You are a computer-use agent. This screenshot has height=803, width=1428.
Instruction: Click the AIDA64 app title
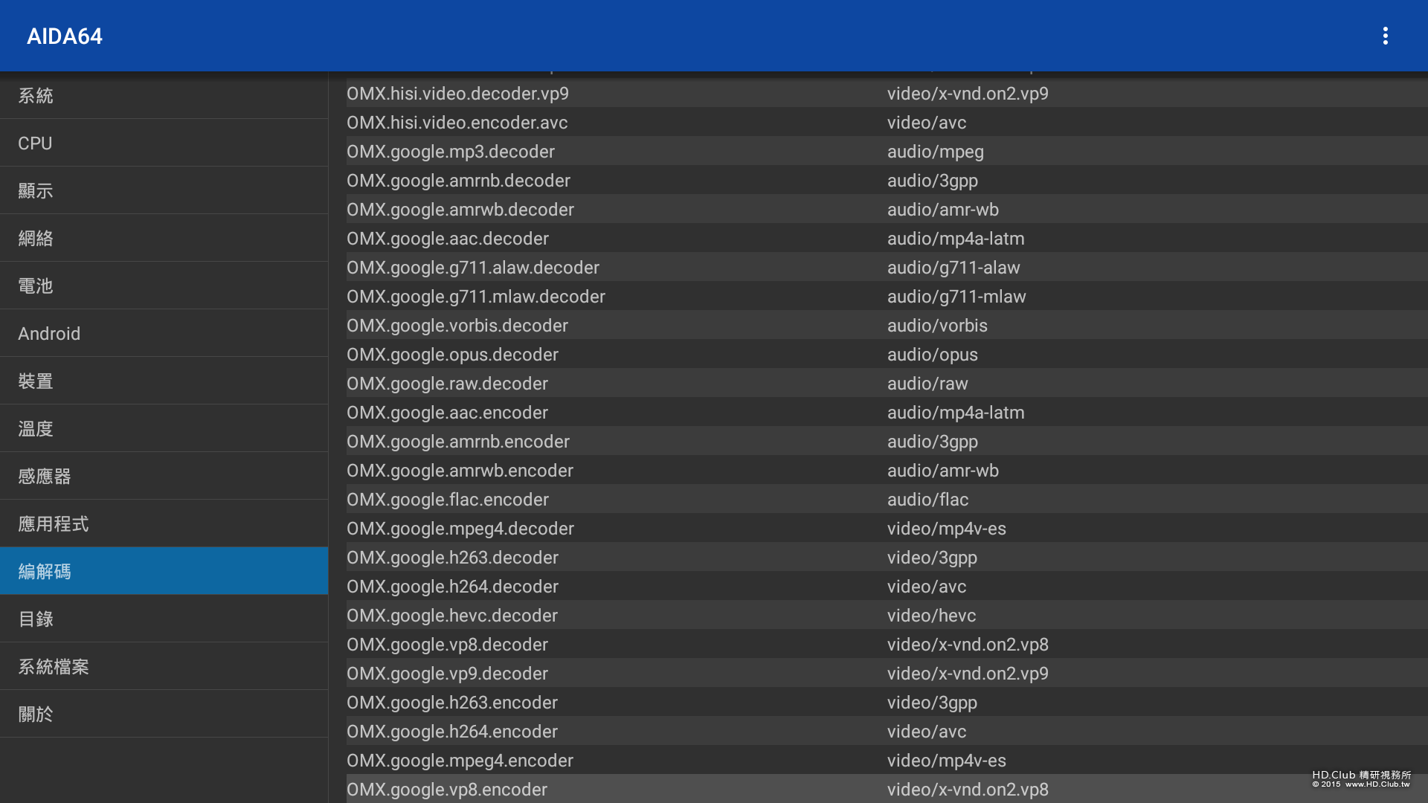65,36
